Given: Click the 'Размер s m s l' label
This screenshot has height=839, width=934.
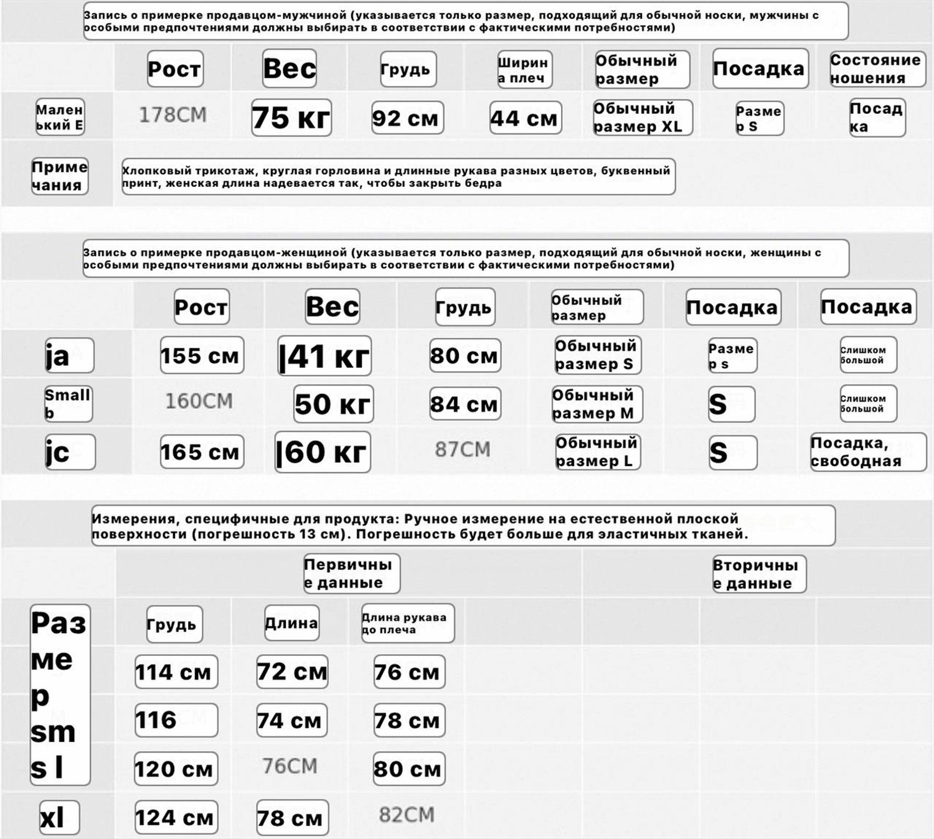Looking at the screenshot, I should pyautogui.click(x=60, y=695).
